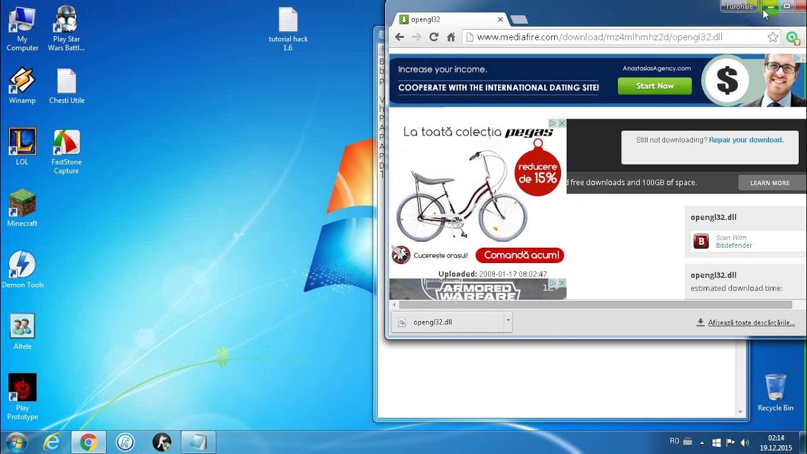
Task: Reload the Mediafire page
Action: click(x=434, y=37)
